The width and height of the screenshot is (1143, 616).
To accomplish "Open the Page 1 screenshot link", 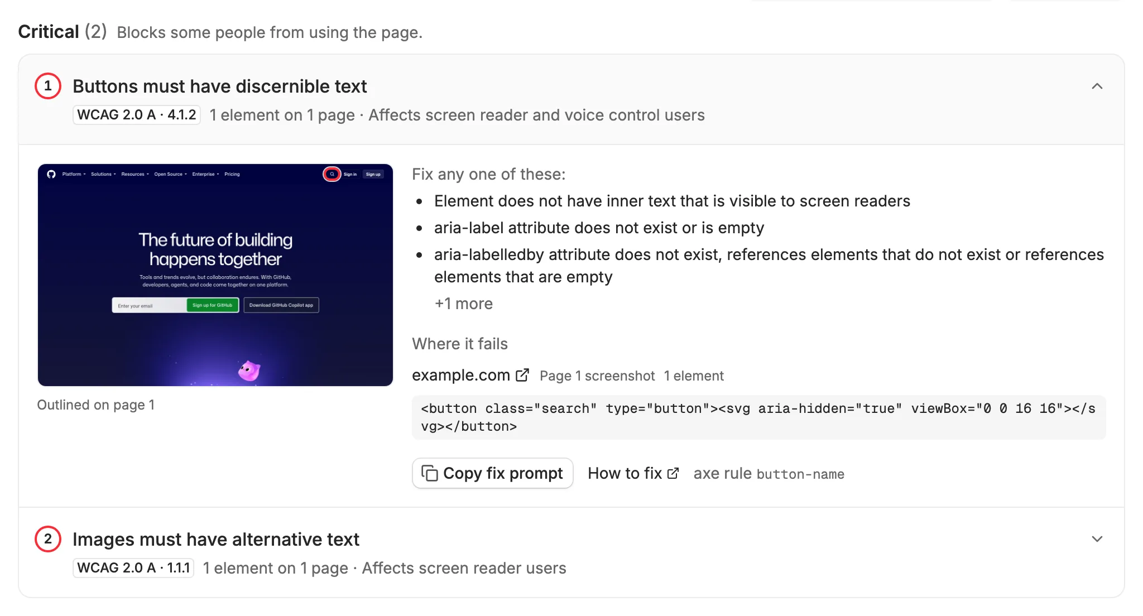I will tap(597, 376).
